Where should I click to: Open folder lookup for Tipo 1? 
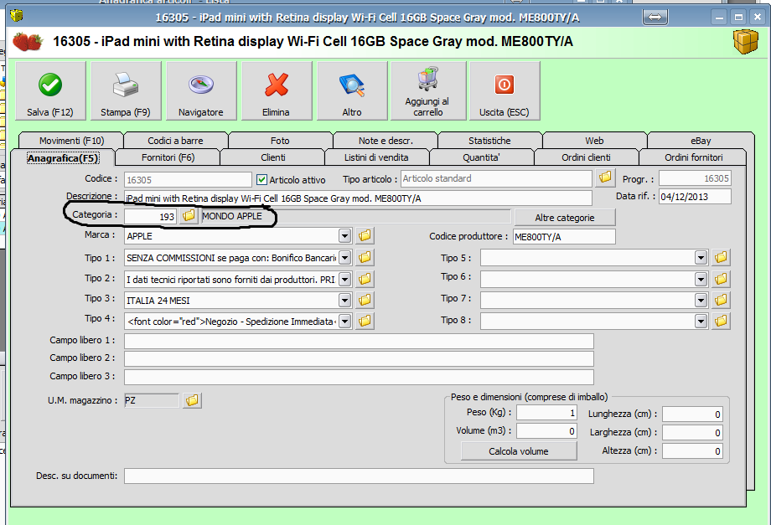(365, 257)
